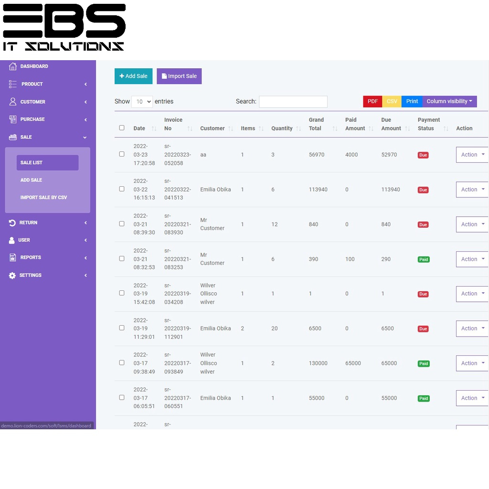Click the Return arrow icon
The image size is (489, 489).
12,223
